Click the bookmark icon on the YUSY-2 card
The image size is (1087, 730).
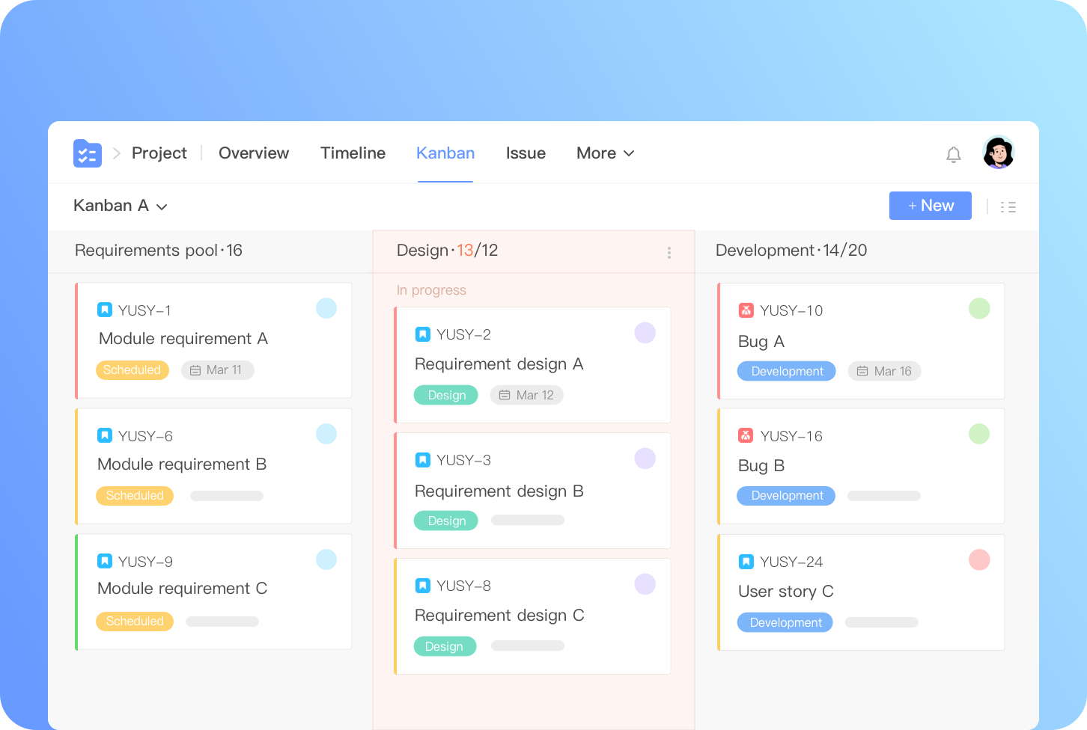(x=422, y=334)
